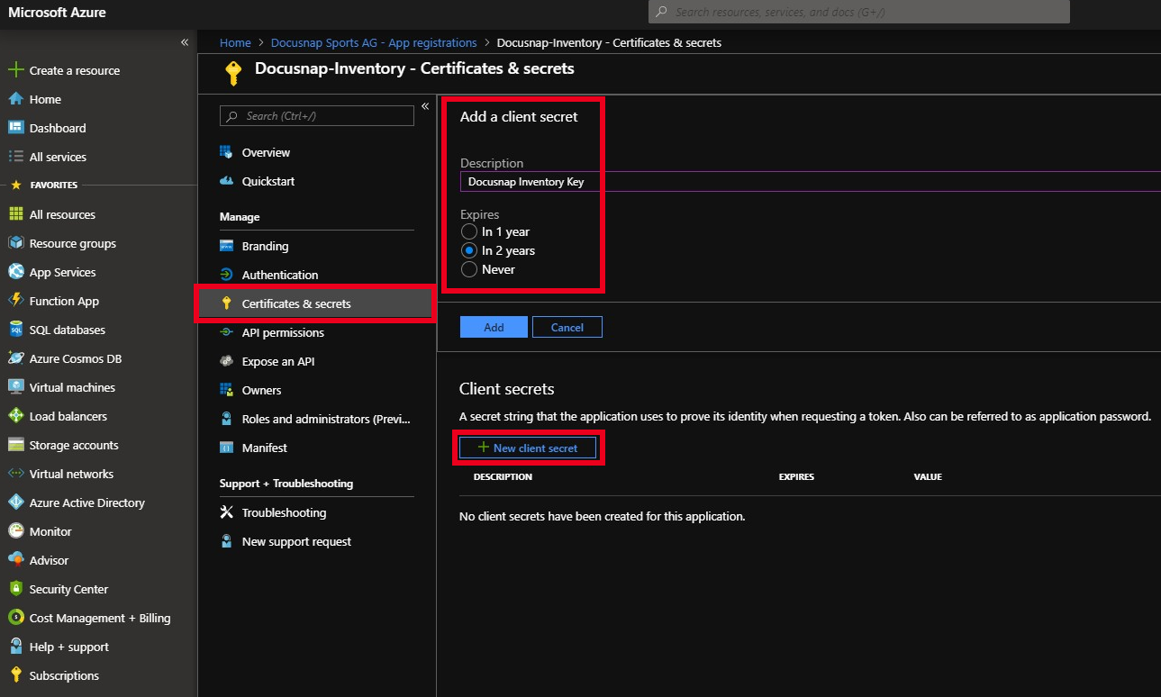Click the Search (Ctrl+/) menu box

(317, 115)
